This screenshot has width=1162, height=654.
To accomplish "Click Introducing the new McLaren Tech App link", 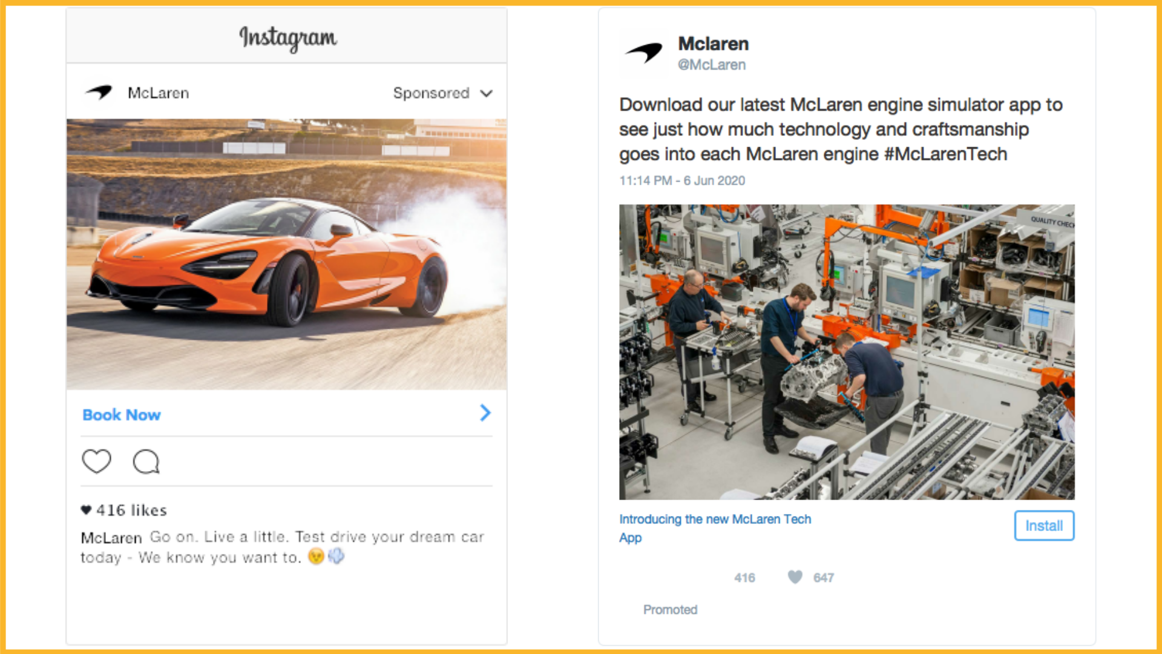I will coord(715,528).
